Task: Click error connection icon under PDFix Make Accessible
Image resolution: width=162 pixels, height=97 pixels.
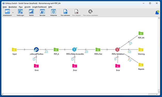Action: [72, 59]
